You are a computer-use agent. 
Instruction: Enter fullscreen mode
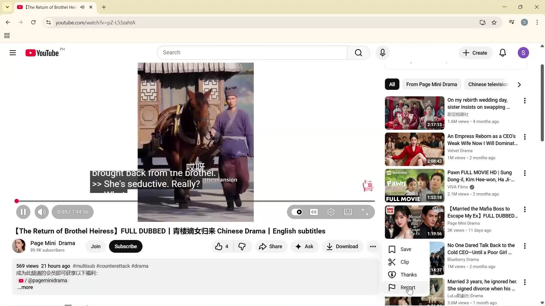click(365, 212)
